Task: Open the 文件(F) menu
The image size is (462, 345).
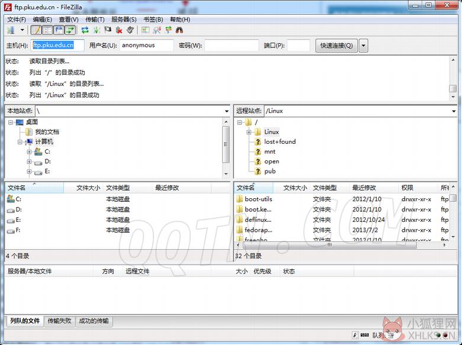Action: 17,20
